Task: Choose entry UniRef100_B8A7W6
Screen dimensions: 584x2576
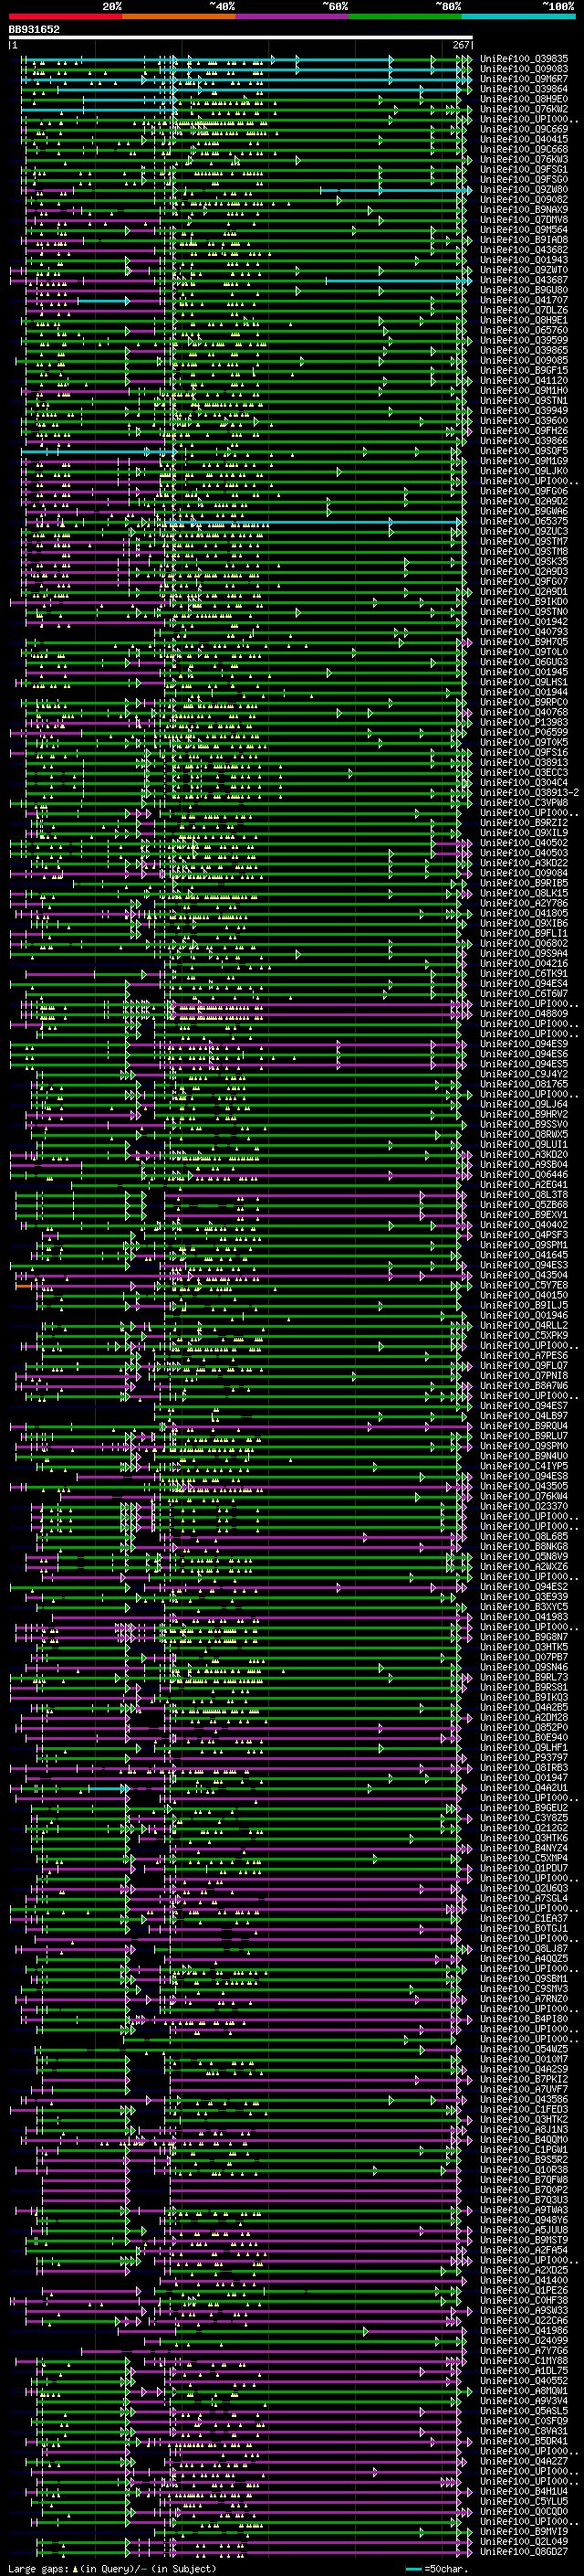Action: (x=524, y=1386)
